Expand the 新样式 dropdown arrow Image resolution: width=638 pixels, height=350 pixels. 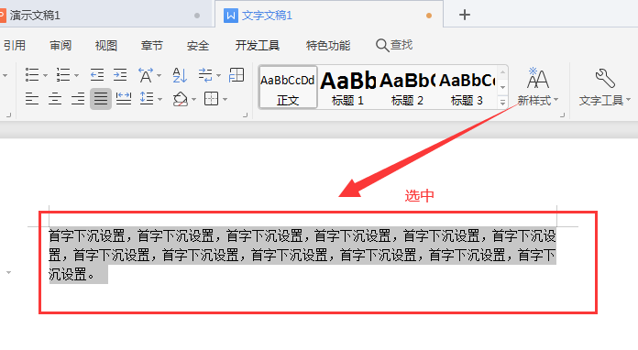pyautogui.click(x=555, y=100)
